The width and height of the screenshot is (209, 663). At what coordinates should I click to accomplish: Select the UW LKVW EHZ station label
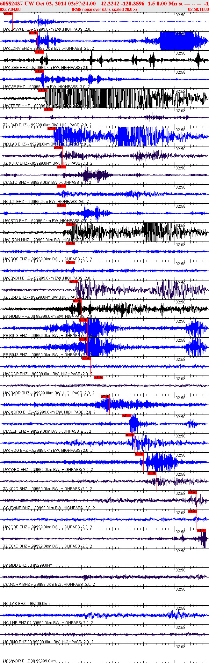pyautogui.click(x=49, y=29)
